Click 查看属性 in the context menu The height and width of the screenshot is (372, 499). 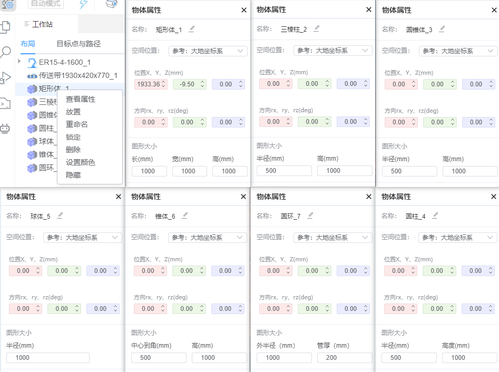click(x=81, y=99)
